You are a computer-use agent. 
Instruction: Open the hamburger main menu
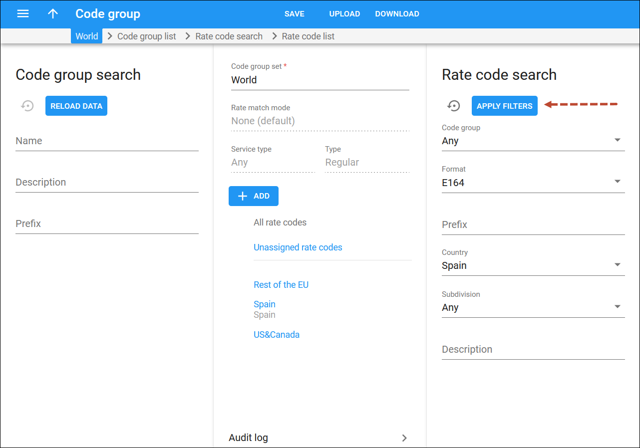pos(23,13)
